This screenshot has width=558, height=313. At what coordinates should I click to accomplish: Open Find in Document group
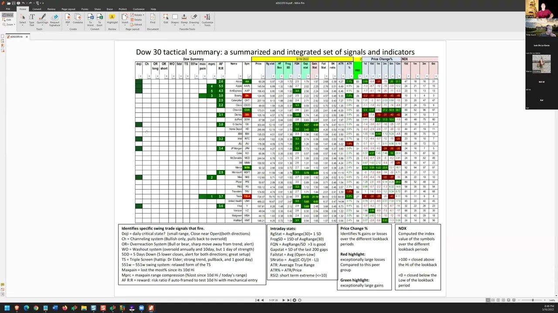[153, 19]
